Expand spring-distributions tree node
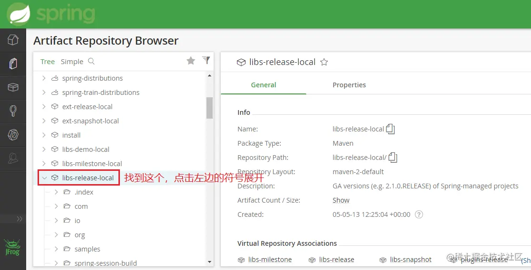531x270 pixels. click(44, 78)
